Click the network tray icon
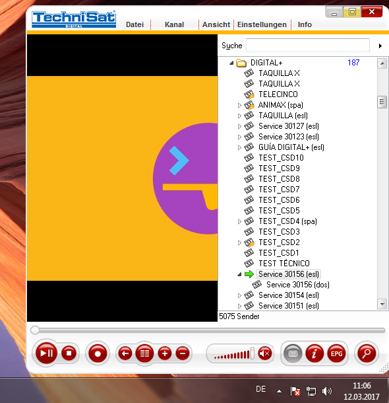 click(x=311, y=391)
